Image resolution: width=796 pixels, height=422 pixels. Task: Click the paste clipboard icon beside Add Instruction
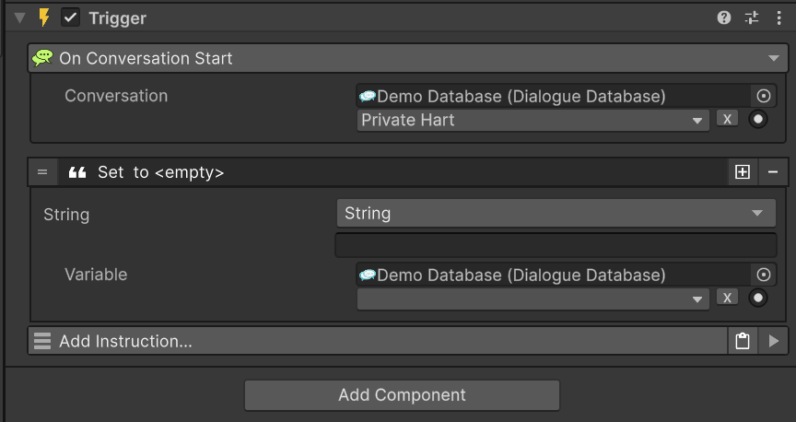coord(743,341)
